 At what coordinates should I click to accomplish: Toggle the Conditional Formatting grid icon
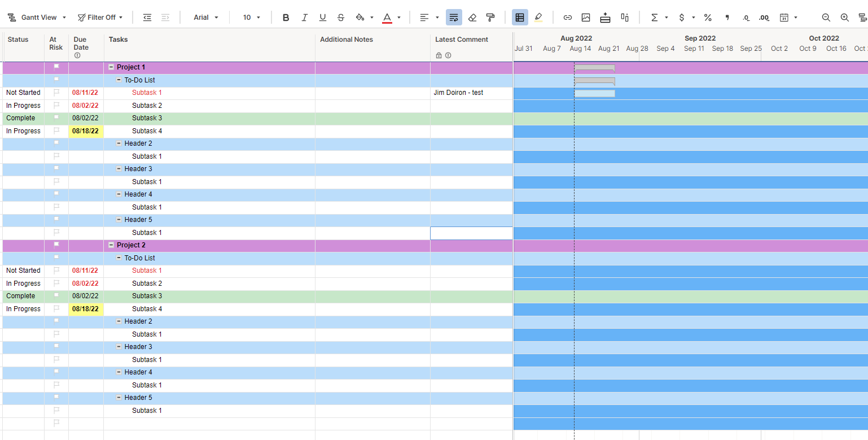click(520, 18)
